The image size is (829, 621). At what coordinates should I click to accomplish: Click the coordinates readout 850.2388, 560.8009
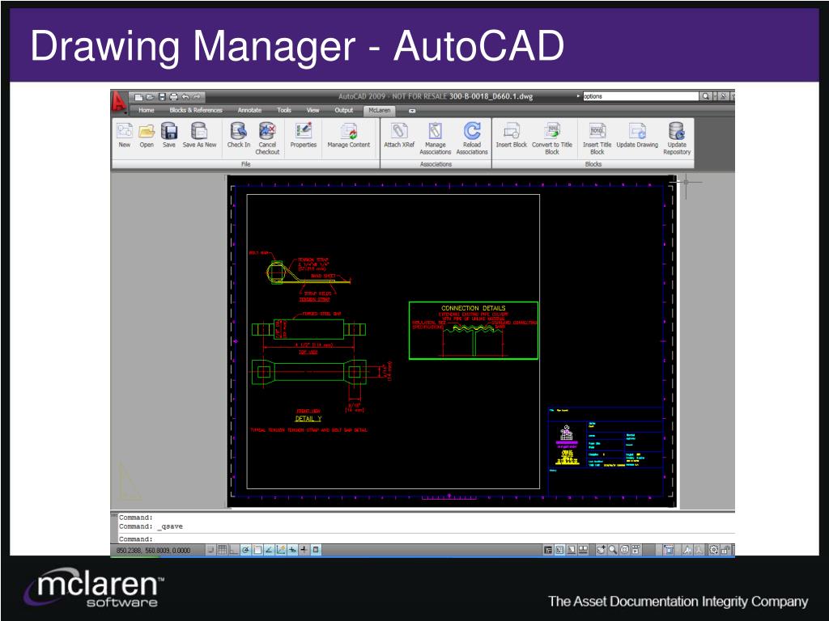(153, 550)
